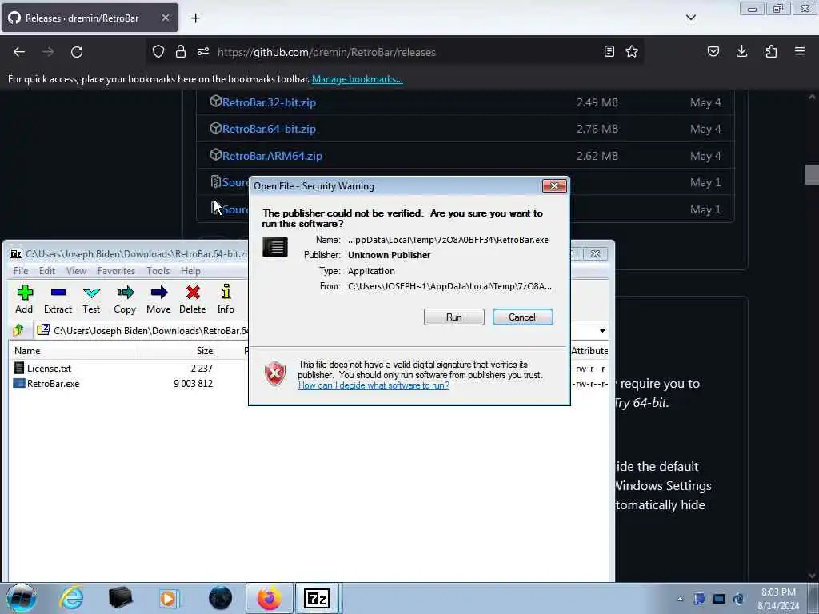Click the Copy icon in 7-Zip toolbar
Image resolution: width=819 pixels, height=614 pixels.
pos(125,299)
